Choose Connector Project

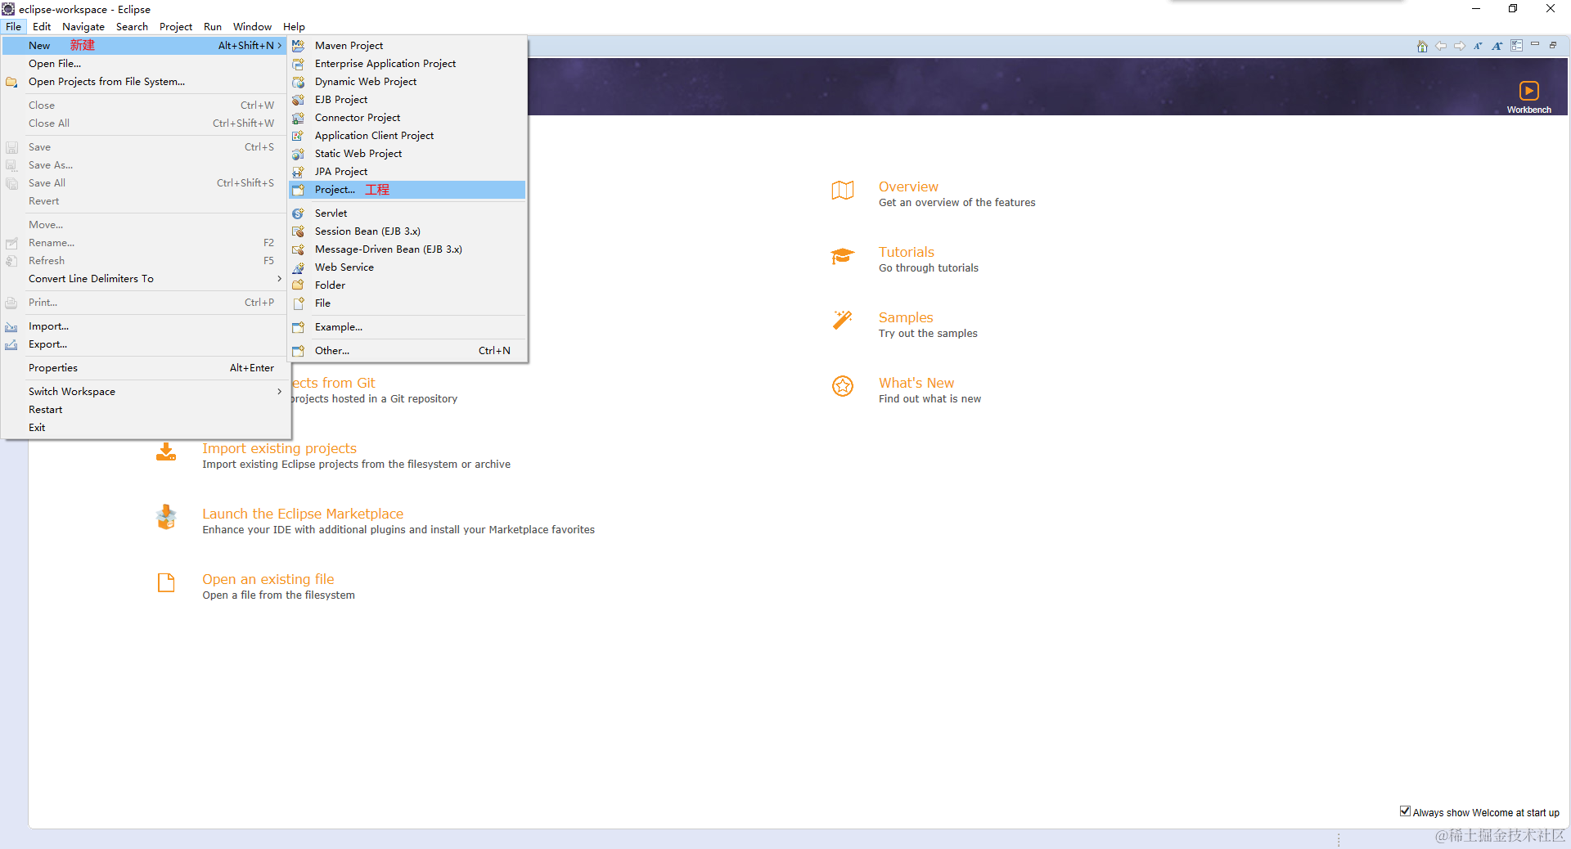point(407,118)
